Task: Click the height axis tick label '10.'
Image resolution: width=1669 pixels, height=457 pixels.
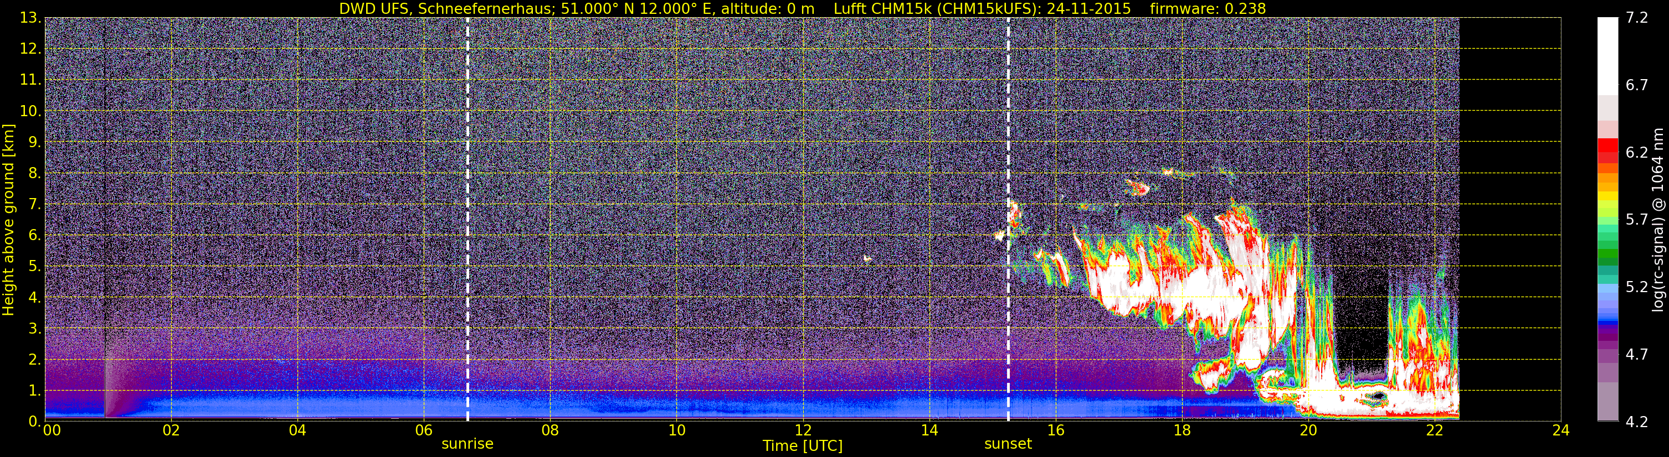Action: (x=31, y=111)
